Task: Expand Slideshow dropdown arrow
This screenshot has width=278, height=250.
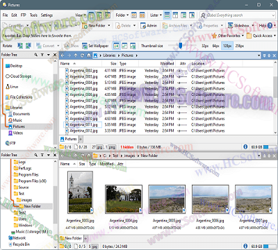Action: 253,26
